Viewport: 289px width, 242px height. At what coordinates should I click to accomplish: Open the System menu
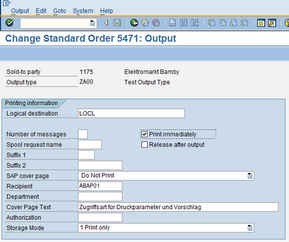coord(83,11)
